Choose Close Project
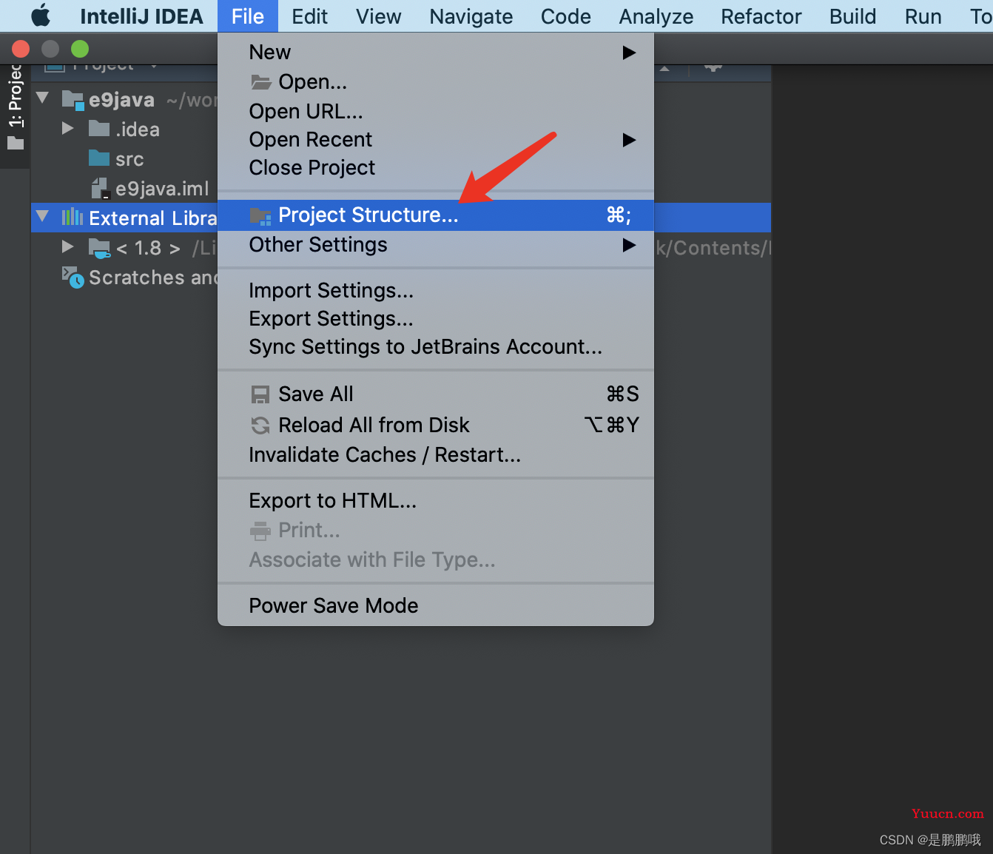 pyautogui.click(x=436, y=167)
